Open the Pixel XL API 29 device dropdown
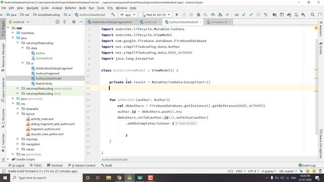The image size is (324, 182). [x=156, y=15]
